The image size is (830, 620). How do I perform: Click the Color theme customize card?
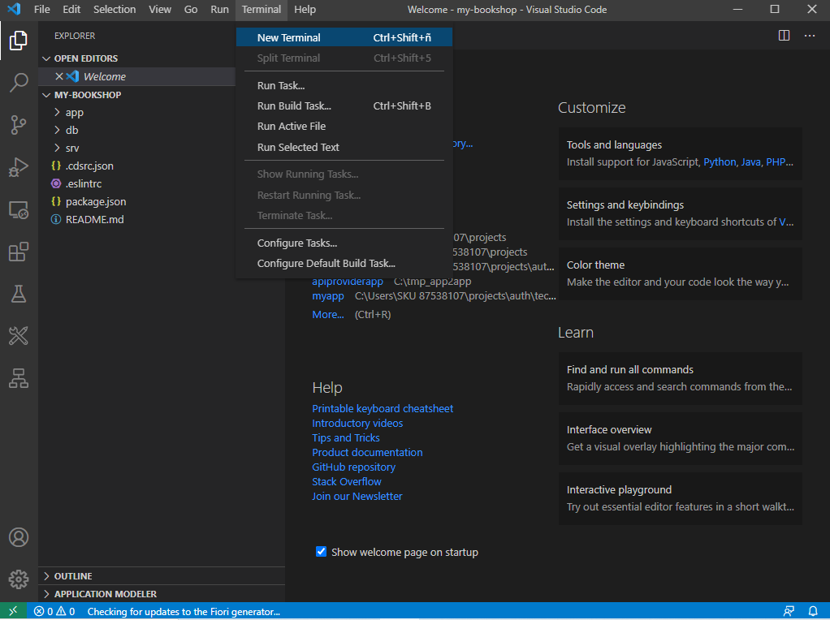[x=680, y=273]
